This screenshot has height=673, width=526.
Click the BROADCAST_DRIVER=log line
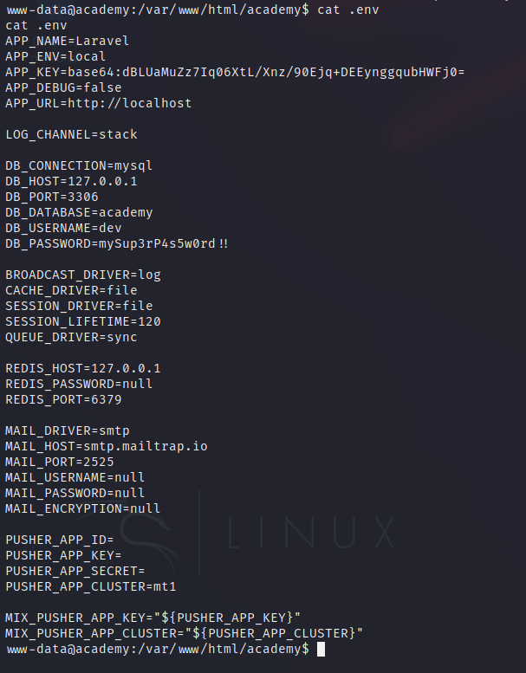coord(82,275)
